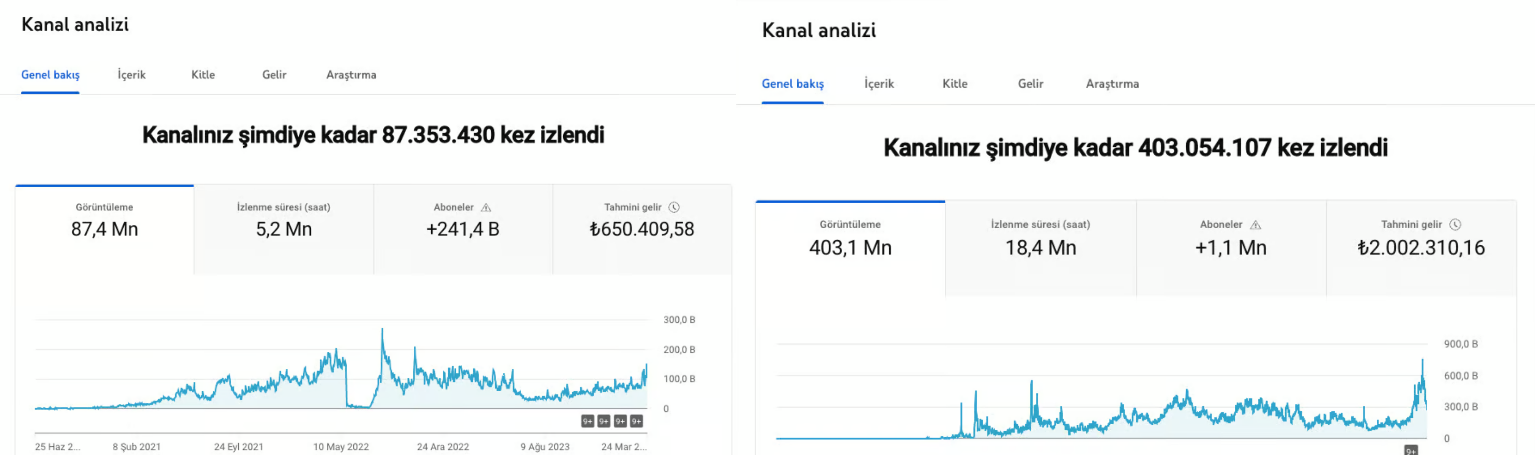Go to Araştırma tab in right analytics view
Viewport: 1535px width, 455px height.
tap(1112, 84)
